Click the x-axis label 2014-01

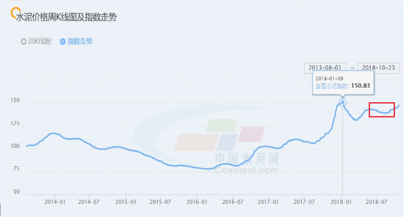(x=55, y=202)
